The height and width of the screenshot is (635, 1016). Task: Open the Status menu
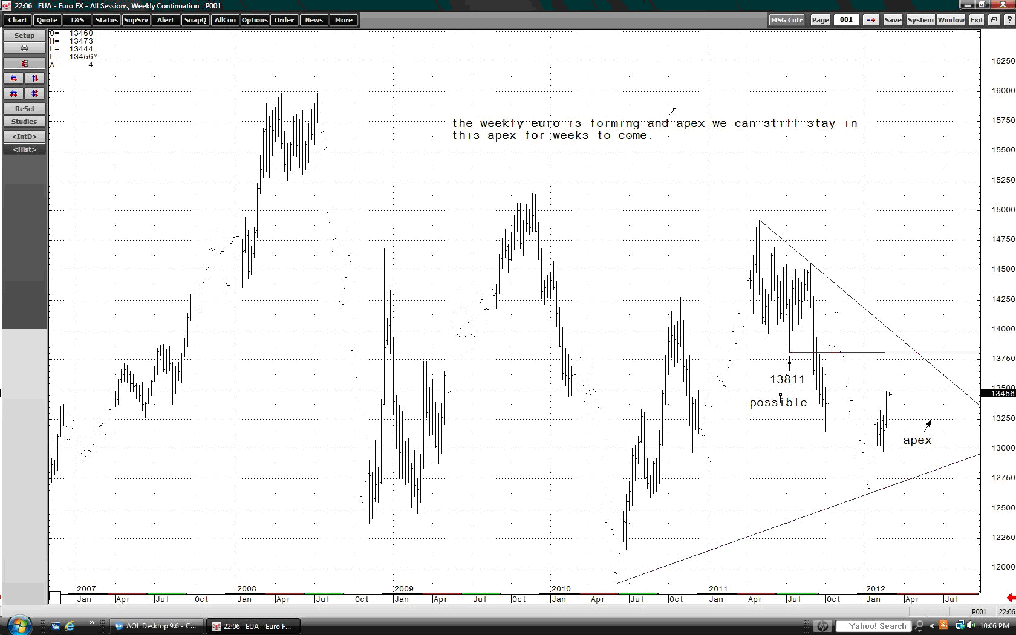point(106,20)
